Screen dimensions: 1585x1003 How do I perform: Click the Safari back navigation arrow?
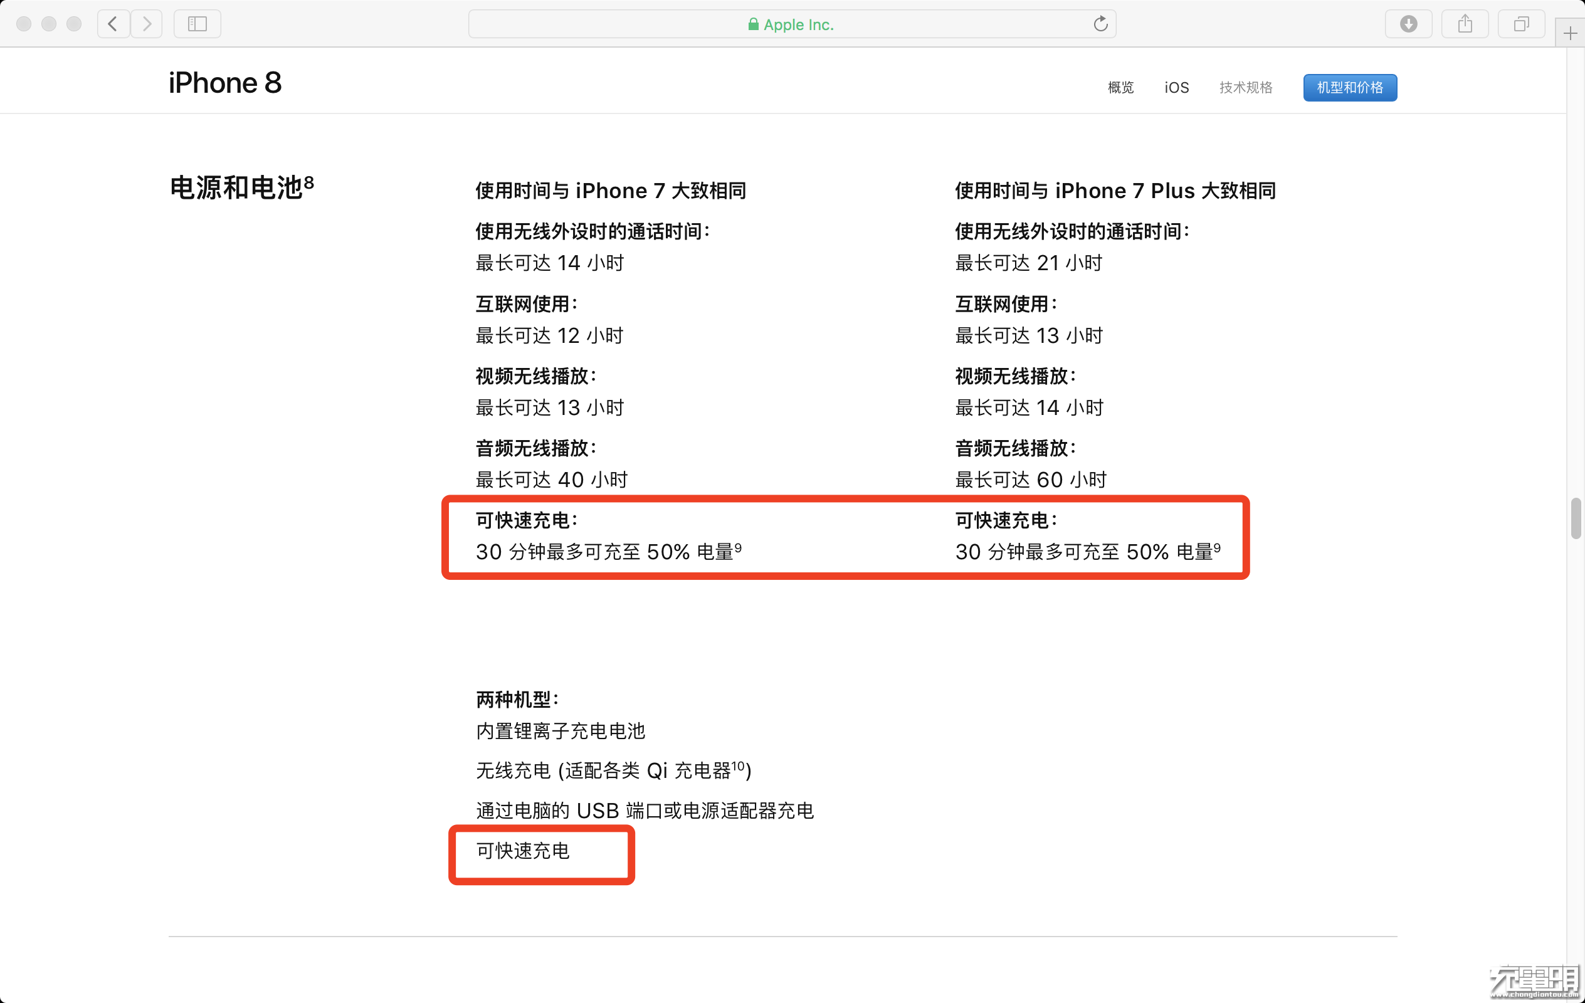click(113, 24)
